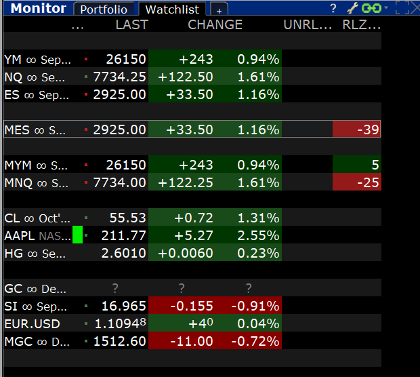Select the EUR.USD row
The width and height of the screenshot is (420, 377).
192,323
